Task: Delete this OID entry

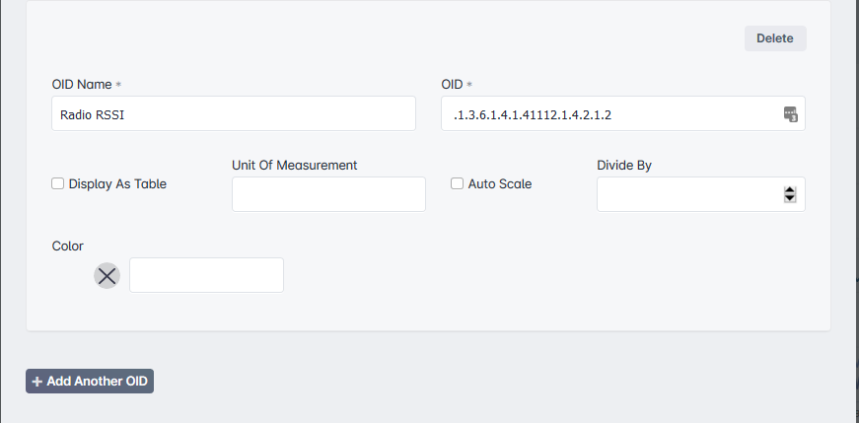Action: [x=775, y=38]
